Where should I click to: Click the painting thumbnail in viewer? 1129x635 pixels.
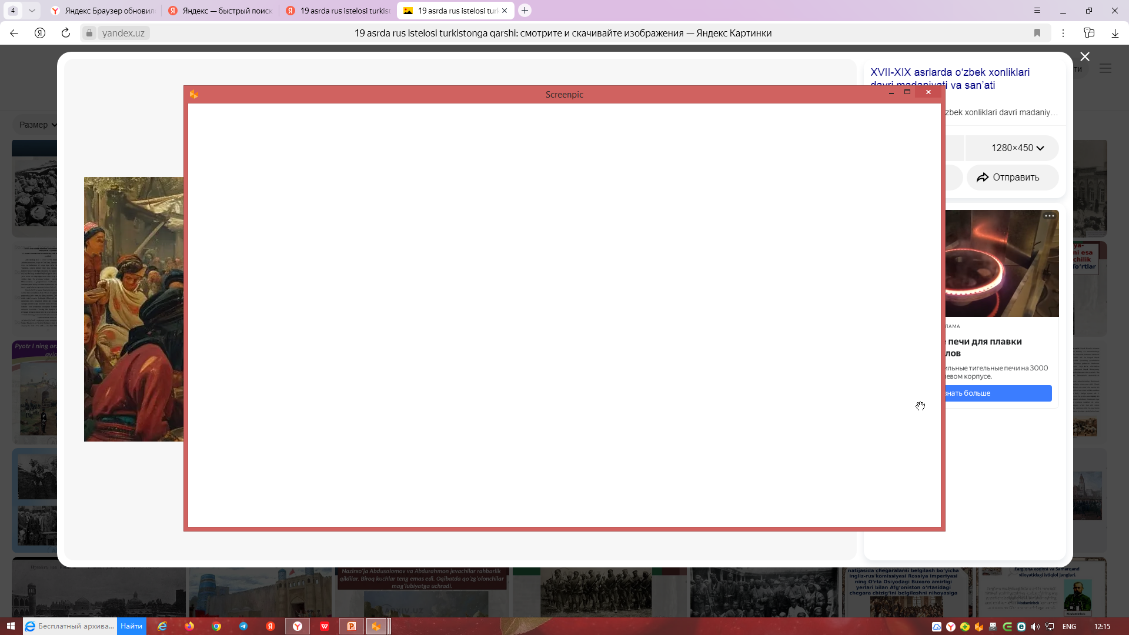tap(133, 309)
